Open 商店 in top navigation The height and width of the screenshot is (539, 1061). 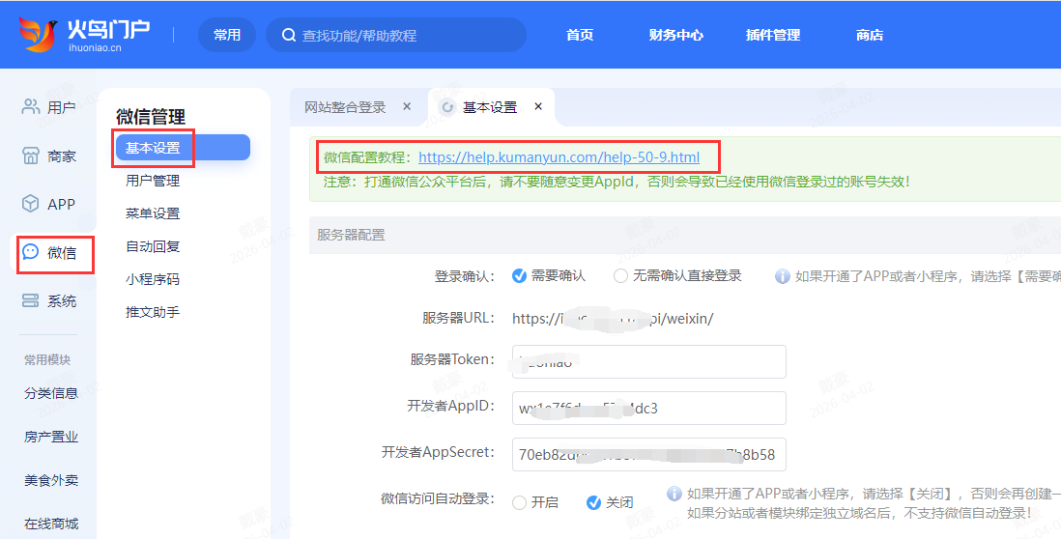870,35
